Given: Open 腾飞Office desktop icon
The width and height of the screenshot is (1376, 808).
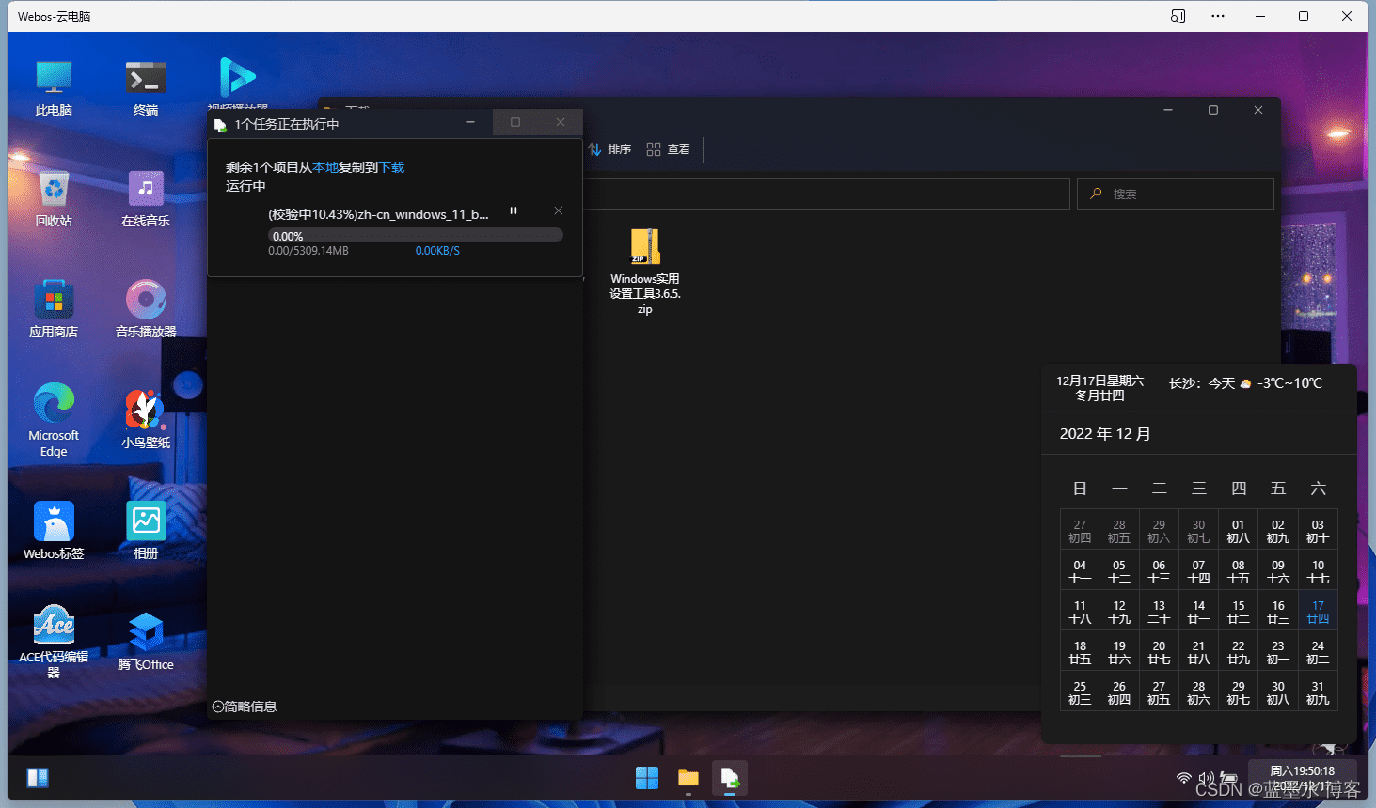Looking at the screenshot, I should click(146, 641).
